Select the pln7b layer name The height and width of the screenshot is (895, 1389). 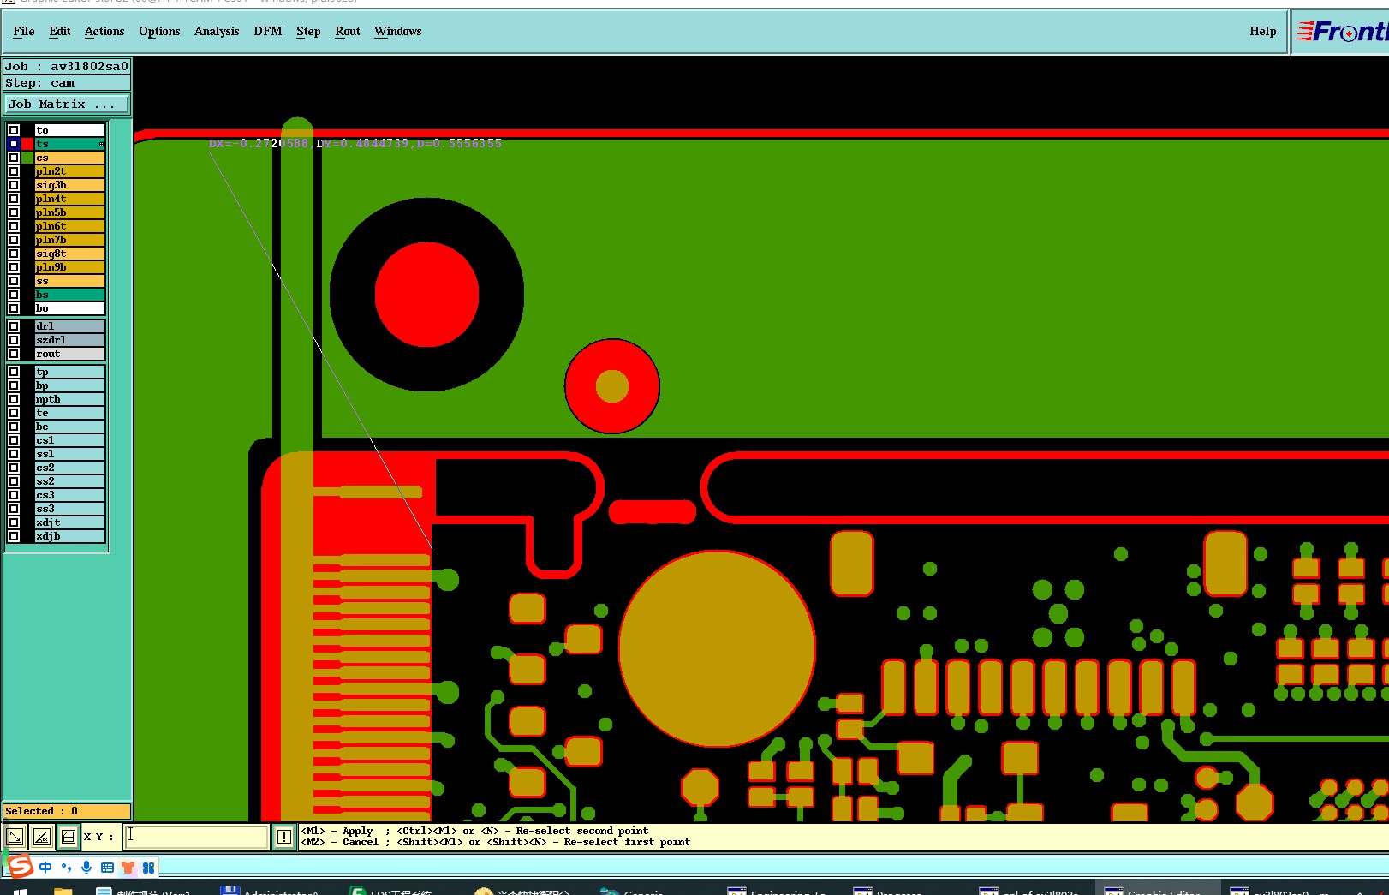[x=70, y=240]
